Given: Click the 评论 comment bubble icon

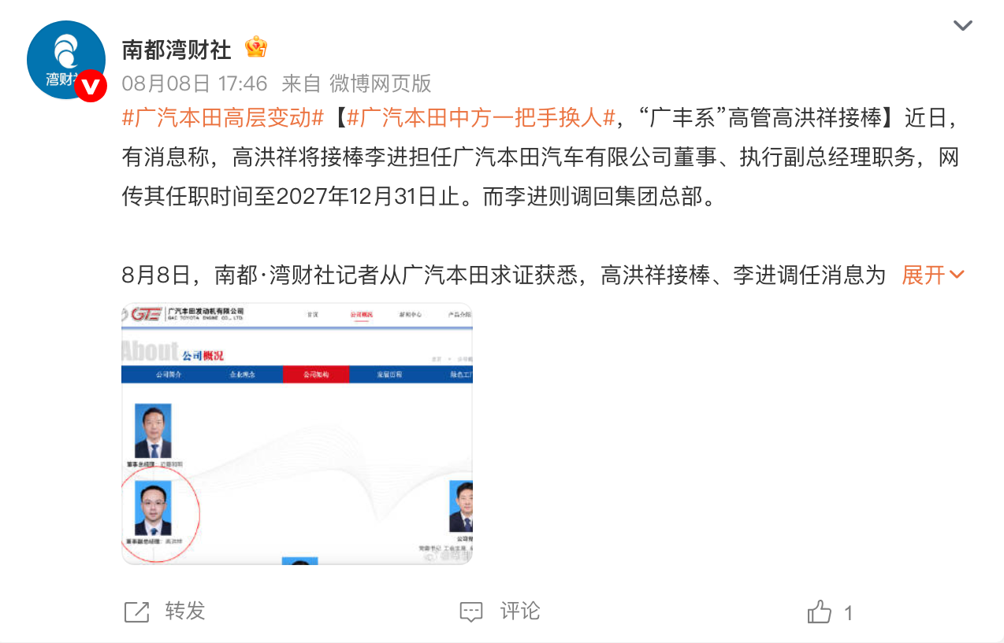Looking at the screenshot, I should point(471,612).
